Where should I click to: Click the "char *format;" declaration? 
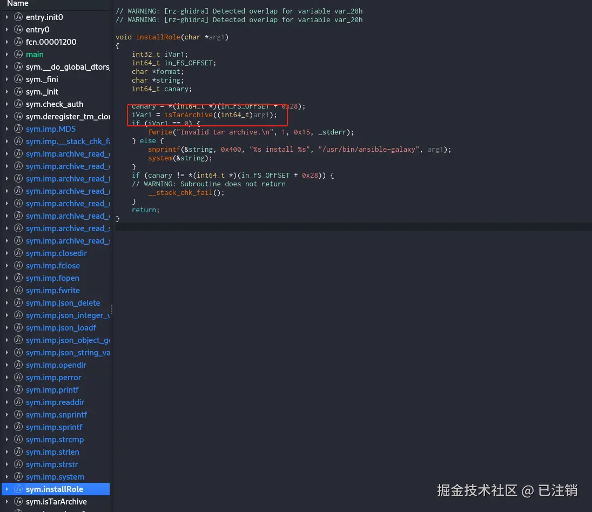[x=158, y=72]
